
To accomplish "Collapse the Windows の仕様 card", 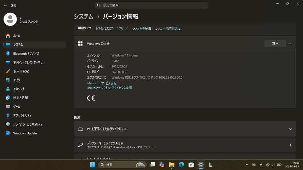I will [290, 43].
